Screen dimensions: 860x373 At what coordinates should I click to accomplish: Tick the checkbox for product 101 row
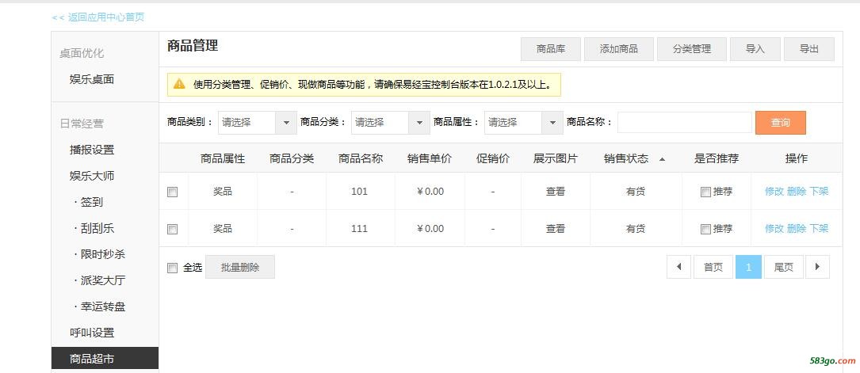(x=172, y=192)
